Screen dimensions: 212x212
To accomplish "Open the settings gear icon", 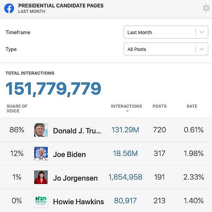I will tap(206, 8).
